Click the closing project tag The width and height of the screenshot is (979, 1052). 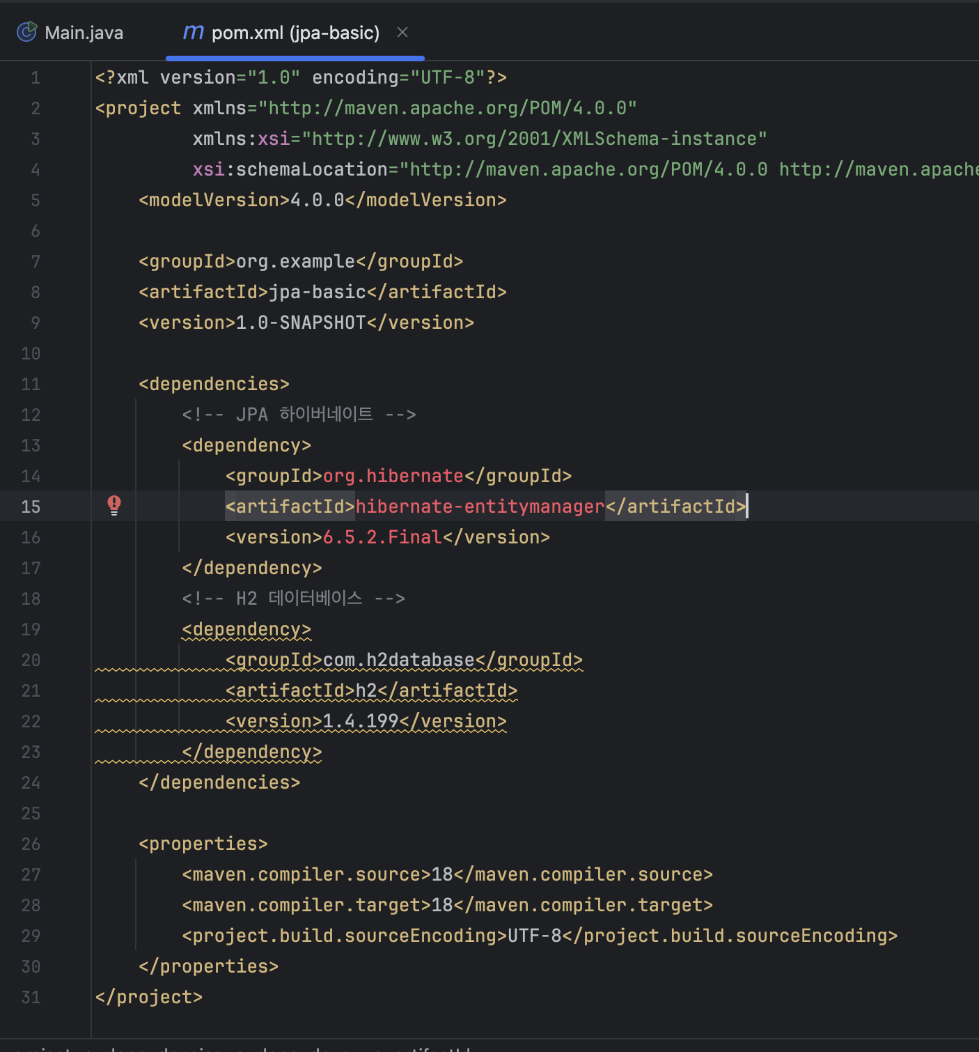pyautogui.click(x=149, y=997)
